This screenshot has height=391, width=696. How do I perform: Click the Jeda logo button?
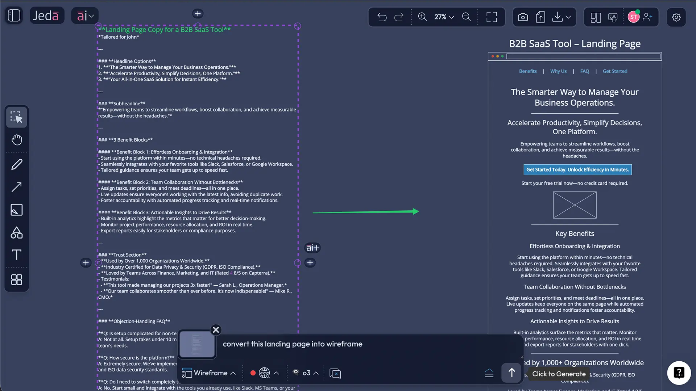point(47,16)
